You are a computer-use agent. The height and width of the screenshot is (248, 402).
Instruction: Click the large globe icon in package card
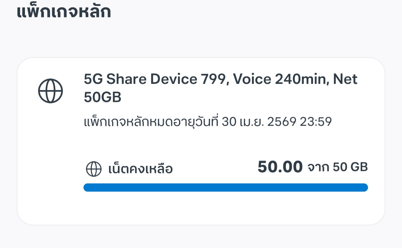coord(51,91)
